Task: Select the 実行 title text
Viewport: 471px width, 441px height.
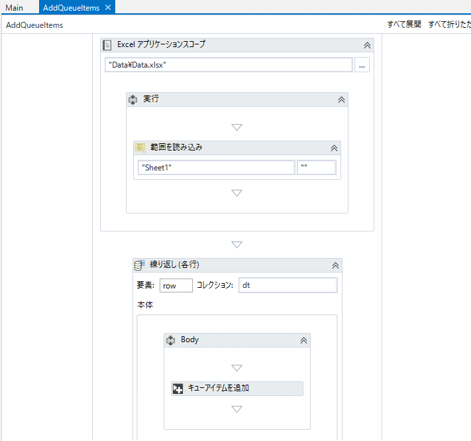Action: pos(151,99)
